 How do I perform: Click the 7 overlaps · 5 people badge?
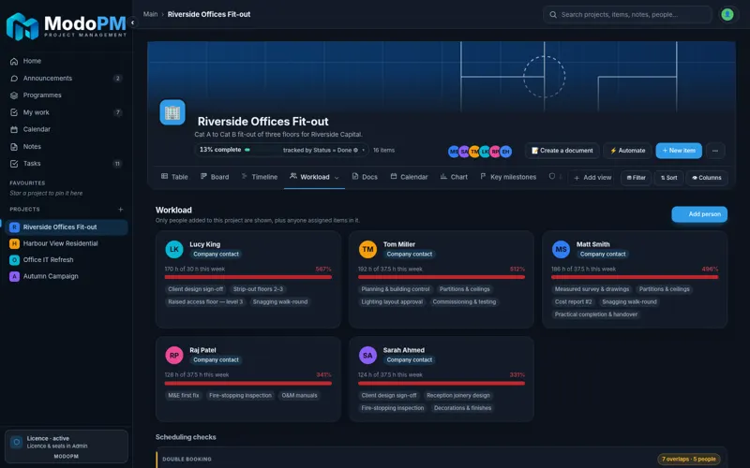689,459
